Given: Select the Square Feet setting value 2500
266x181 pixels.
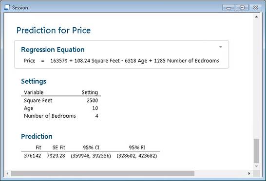Looking at the screenshot, I should click(x=92, y=101).
